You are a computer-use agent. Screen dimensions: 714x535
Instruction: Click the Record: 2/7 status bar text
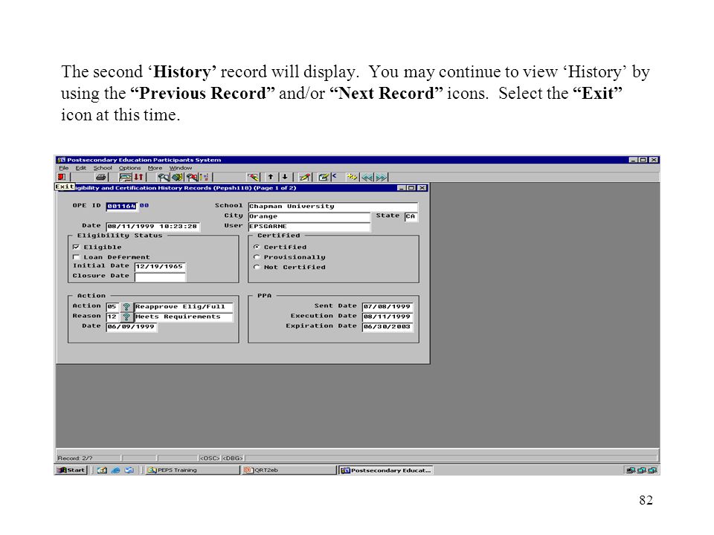tap(75, 458)
